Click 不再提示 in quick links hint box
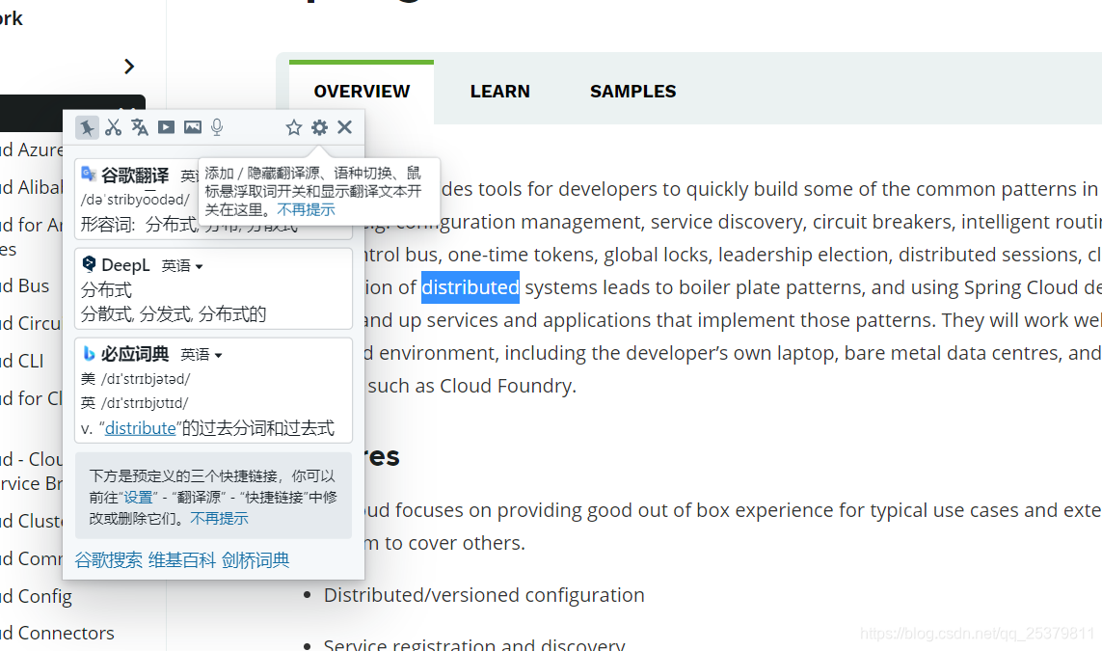This screenshot has height=651, width=1102. tap(219, 518)
